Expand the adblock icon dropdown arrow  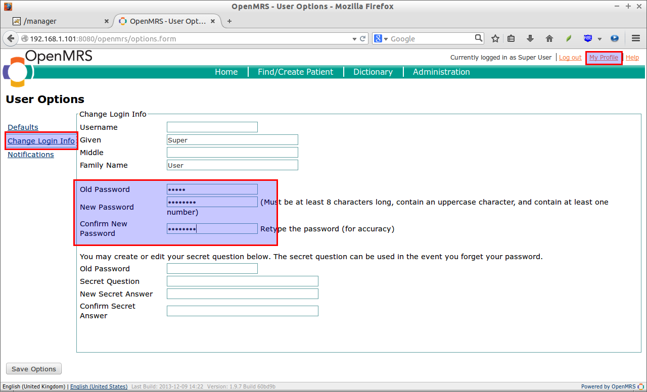[x=599, y=39]
